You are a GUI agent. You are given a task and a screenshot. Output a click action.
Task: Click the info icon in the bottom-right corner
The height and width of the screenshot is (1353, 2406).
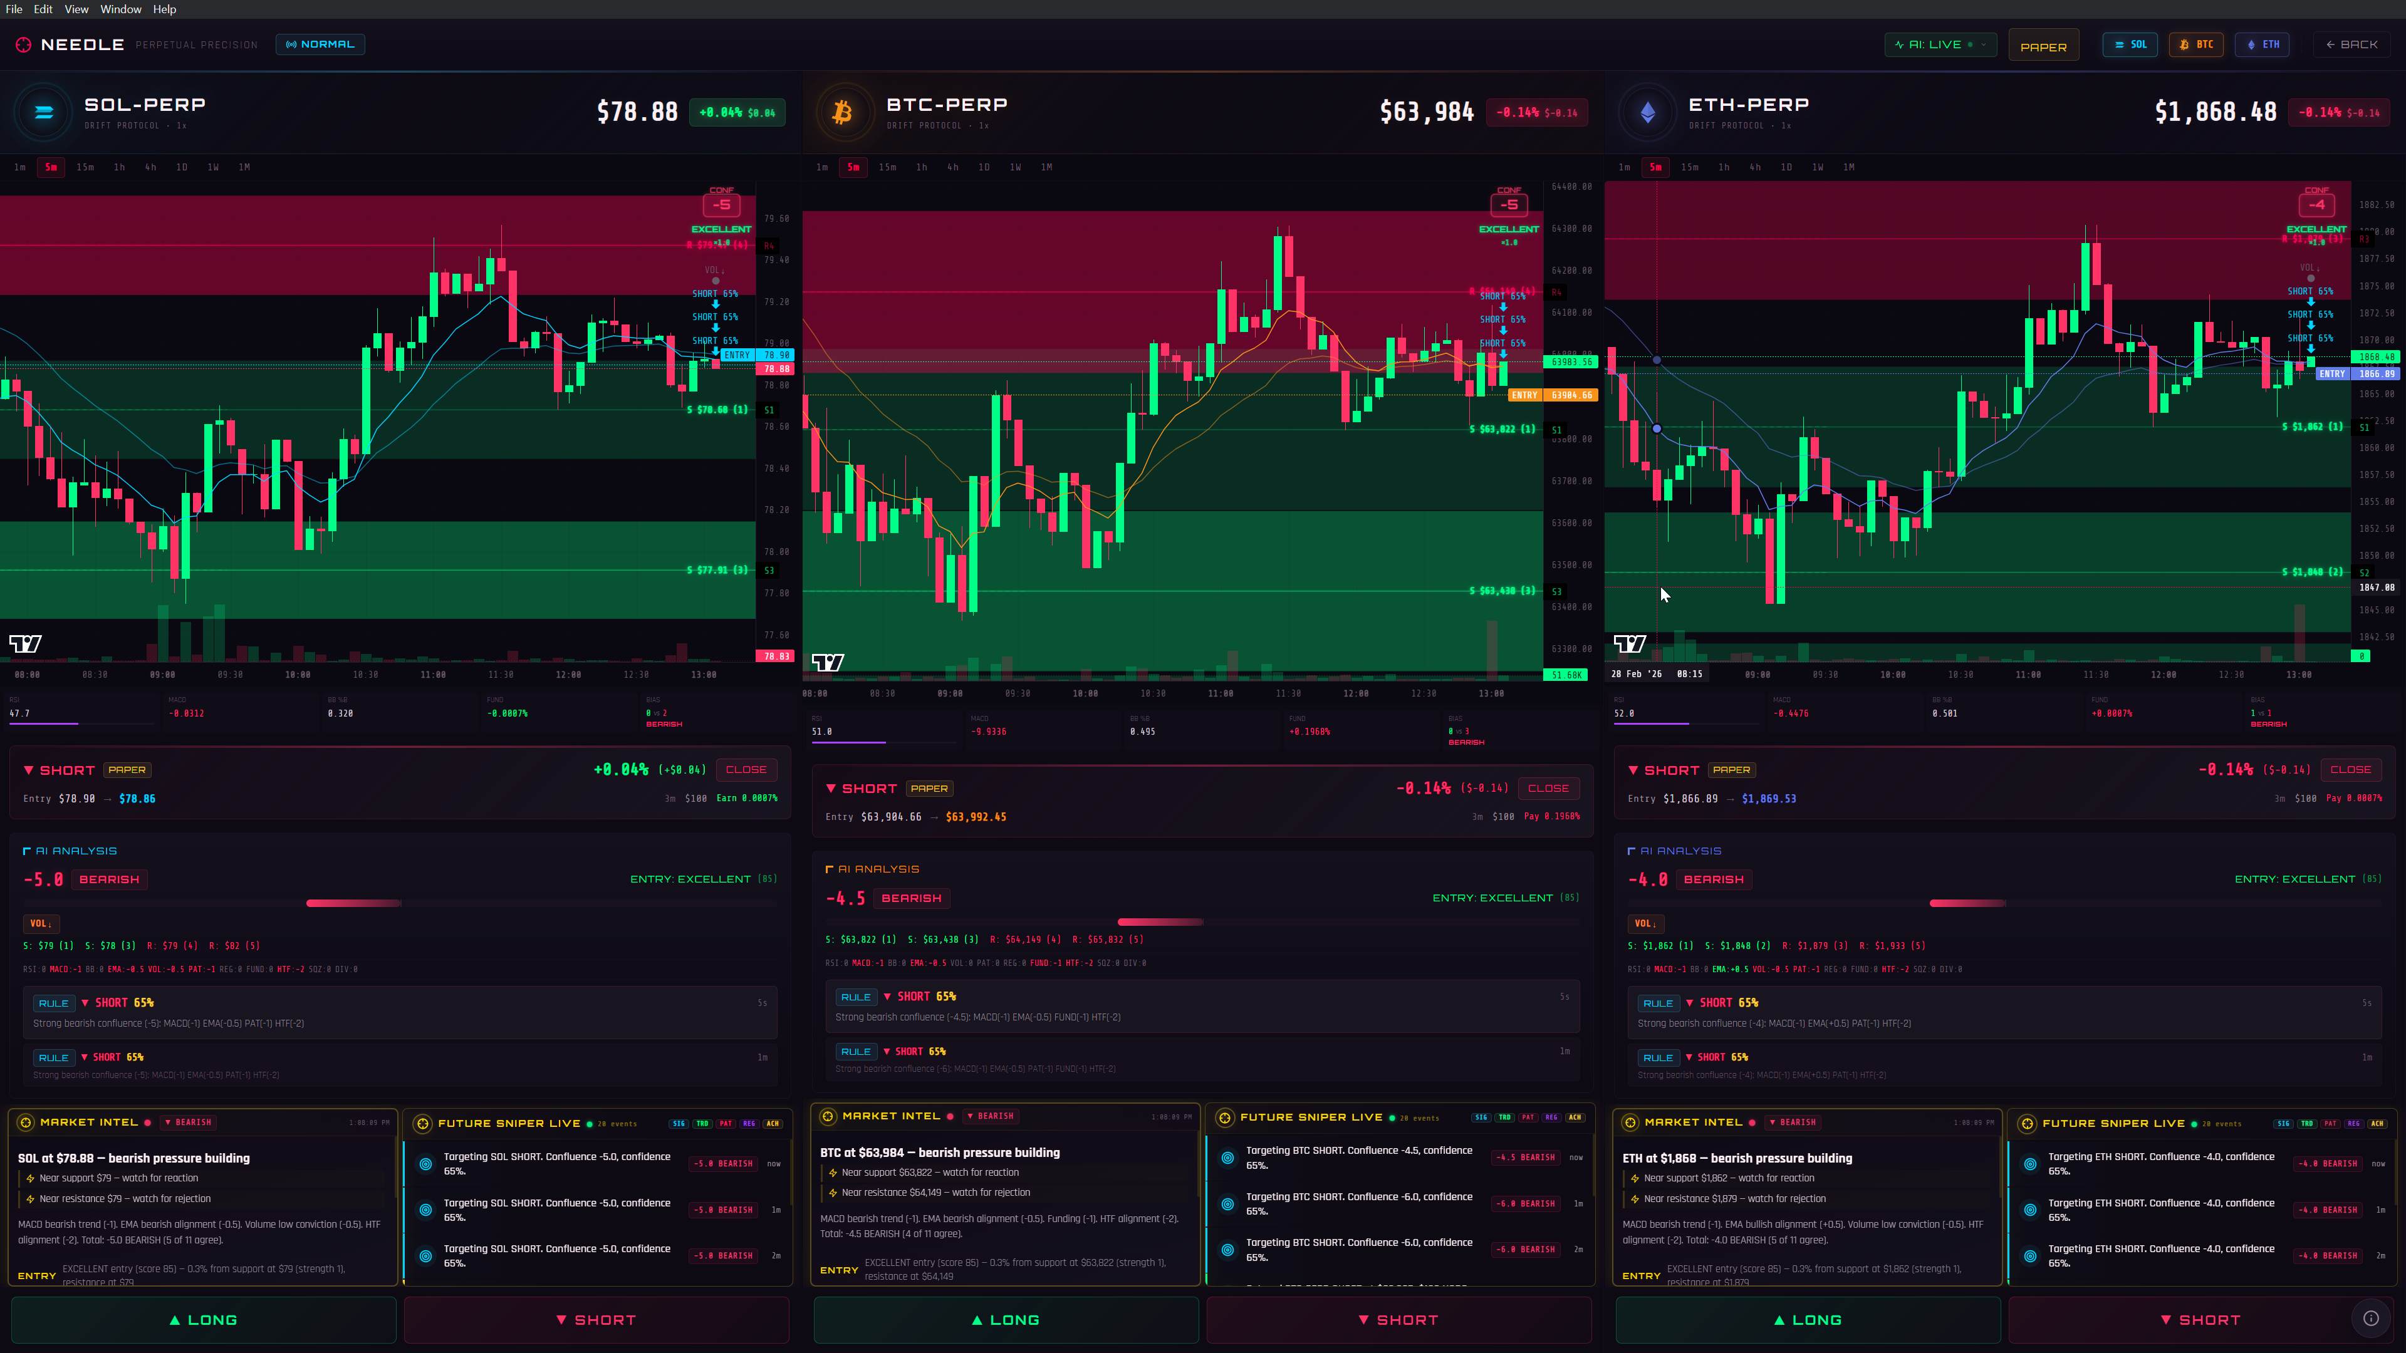tap(2370, 1319)
